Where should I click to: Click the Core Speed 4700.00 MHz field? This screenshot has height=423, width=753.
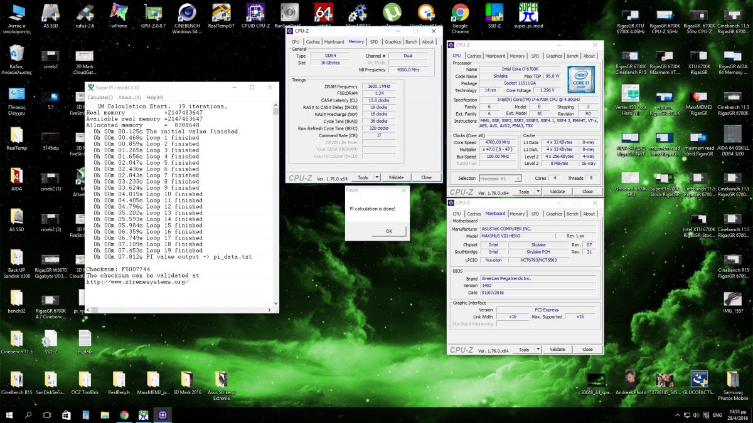499,142
